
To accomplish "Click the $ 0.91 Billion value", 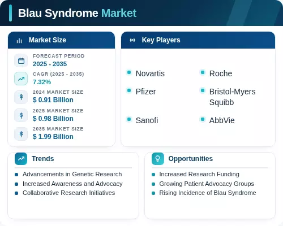I will coord(53,100).
